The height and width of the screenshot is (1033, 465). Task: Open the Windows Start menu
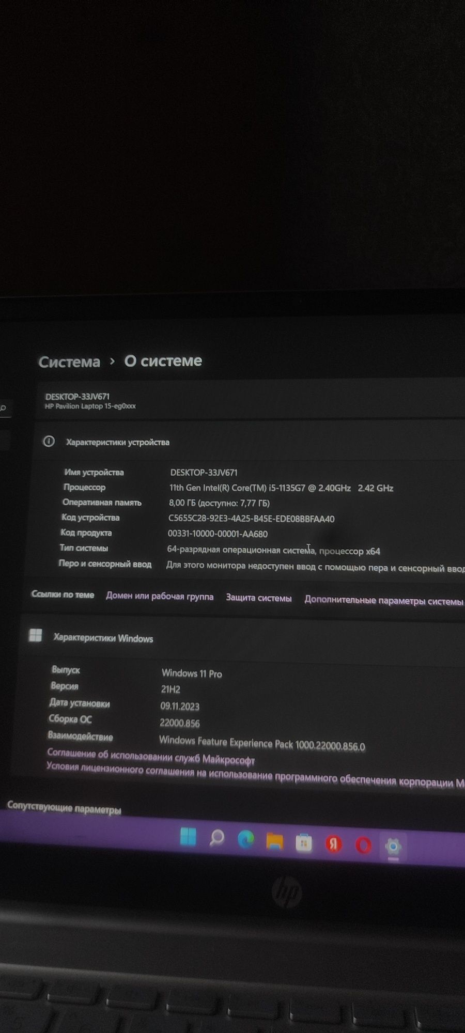188,837
